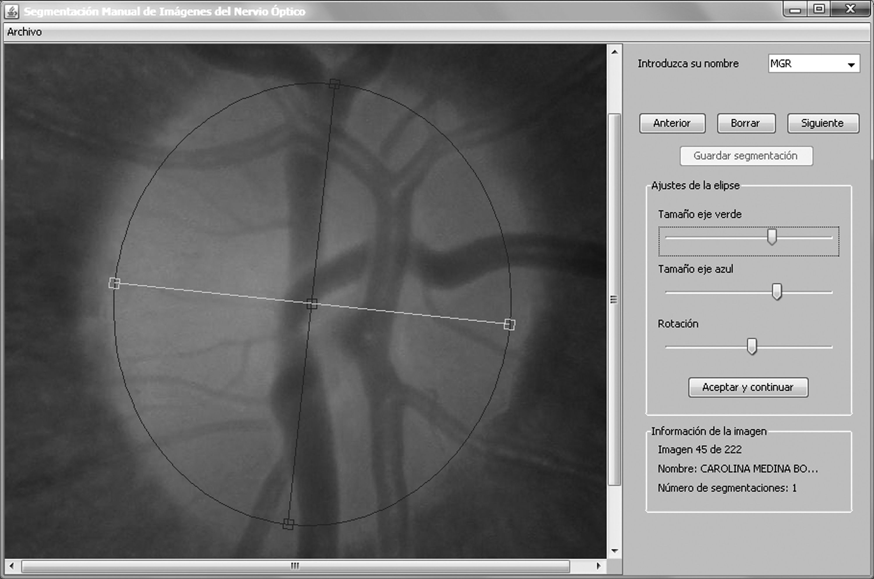The width and height of the screenshot is (874, 579).
Task: Click Aceptar y continuar button
Action: pos(748,387)
